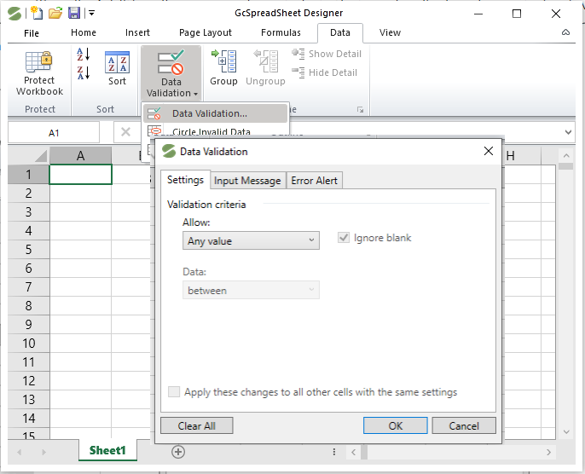This screenshot has height=474, width=585.
Task: Open the Allow dropdown showing Any value
Action: coord(252,241)
